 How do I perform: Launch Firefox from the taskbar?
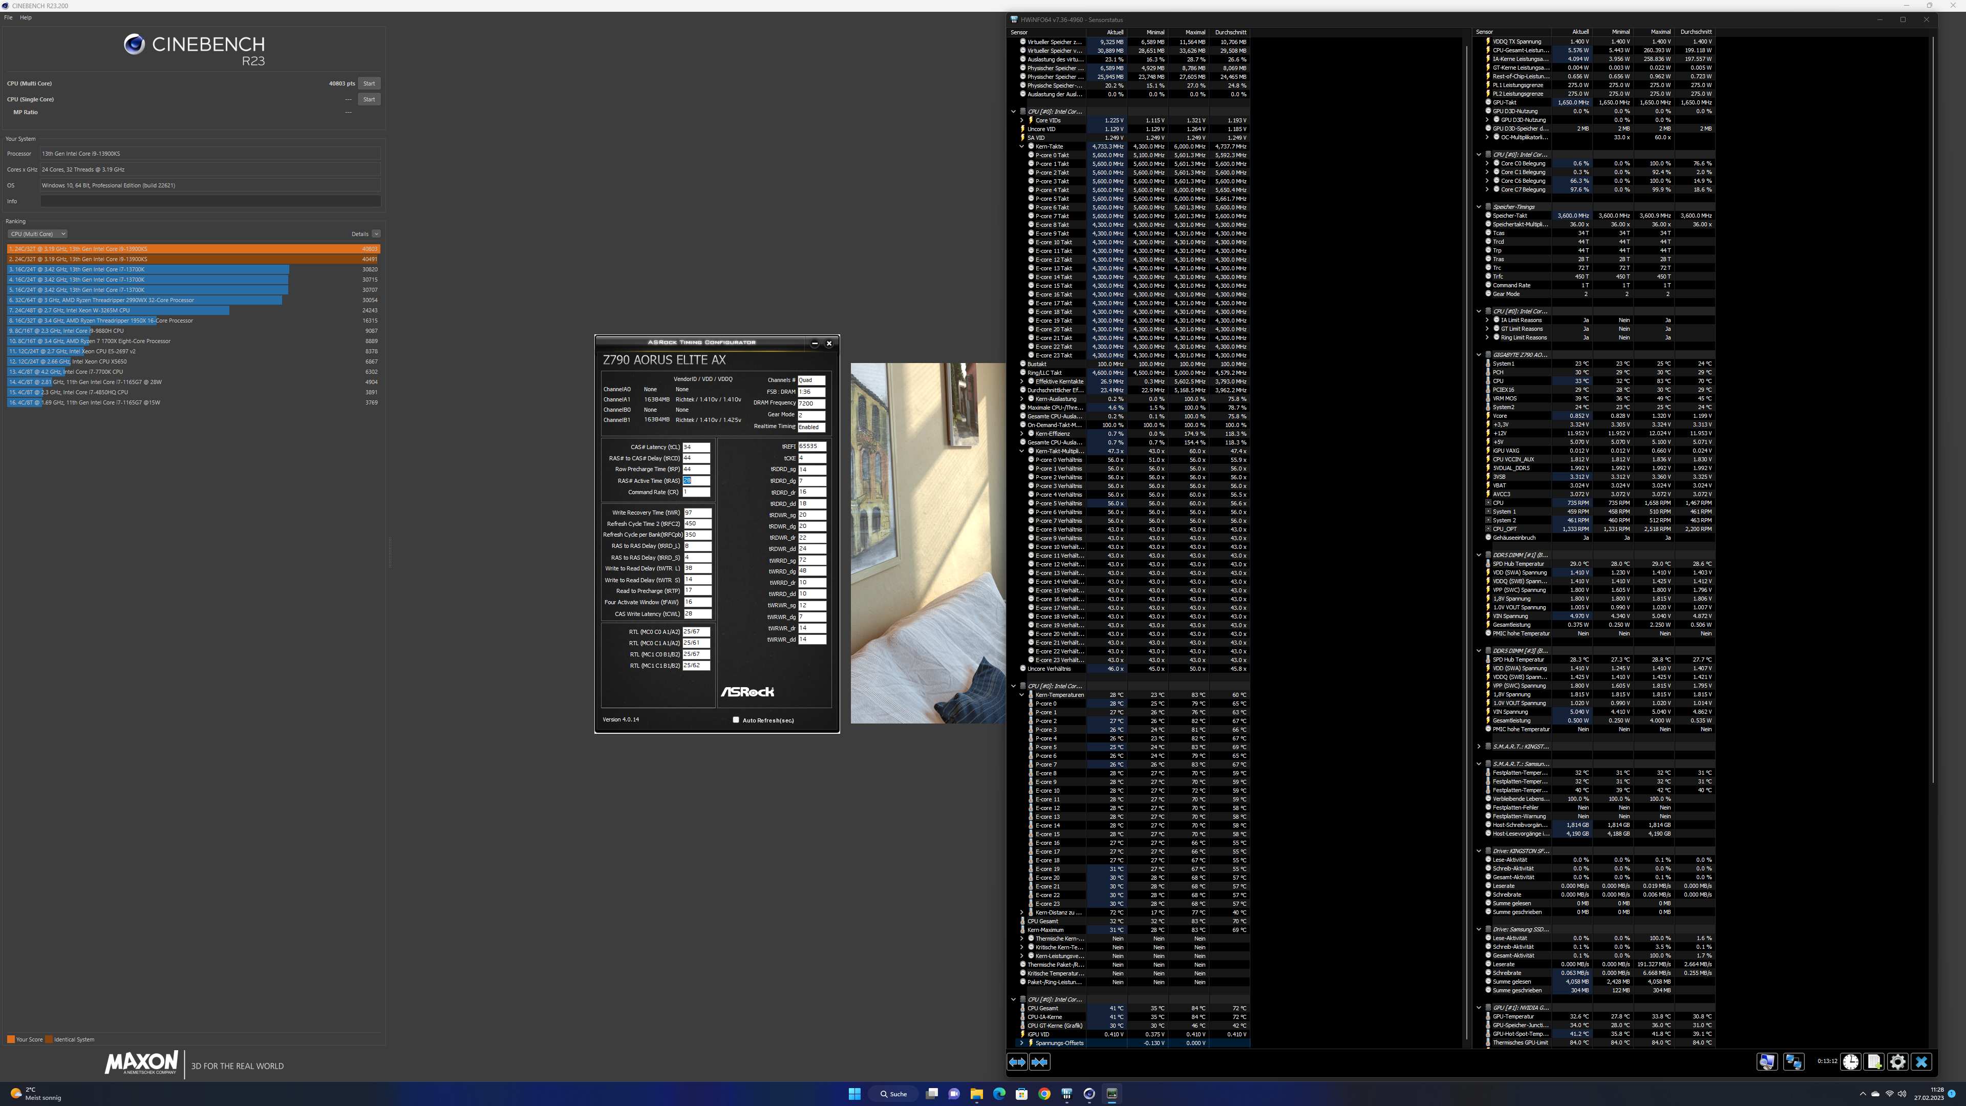tap(1045, 1094)
